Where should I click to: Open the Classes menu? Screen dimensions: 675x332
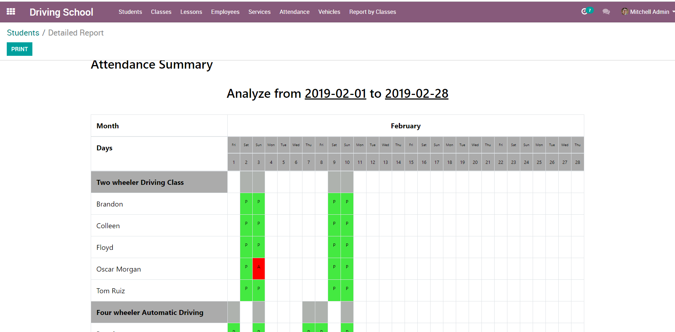click(x=161, y=12)
